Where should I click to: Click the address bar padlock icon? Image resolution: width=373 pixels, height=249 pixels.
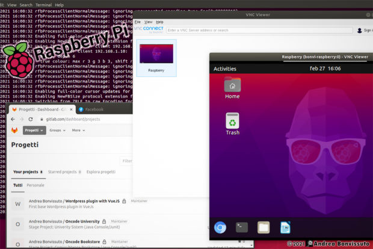42,119
